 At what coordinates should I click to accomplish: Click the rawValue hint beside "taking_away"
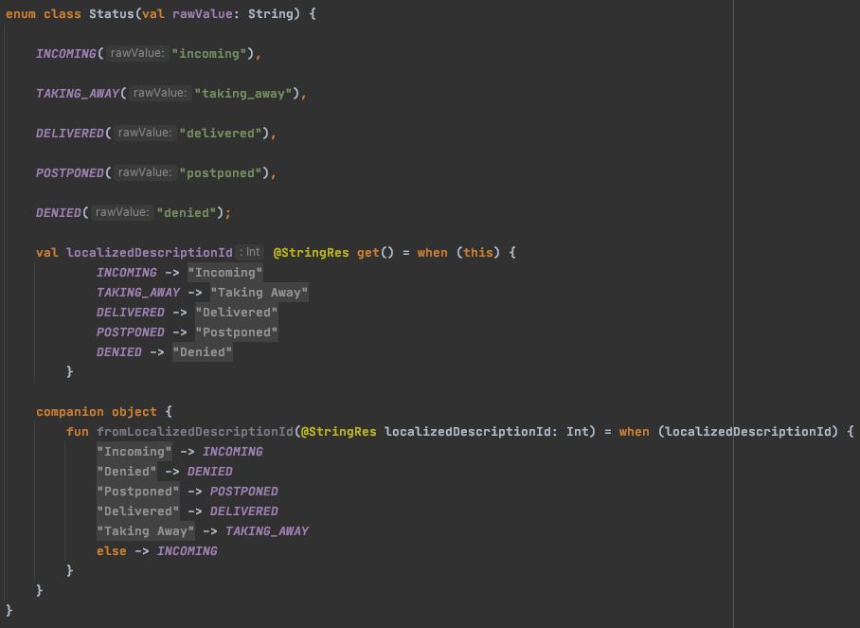(x=160, y=93)
